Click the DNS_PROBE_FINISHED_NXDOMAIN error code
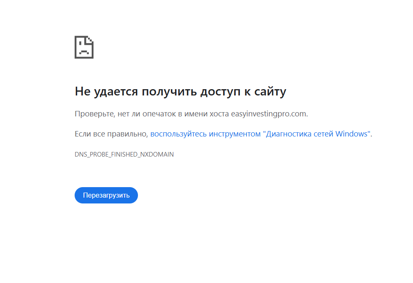Image resolution: width=413 pixels, height=283 pixels. coord(124,154)
